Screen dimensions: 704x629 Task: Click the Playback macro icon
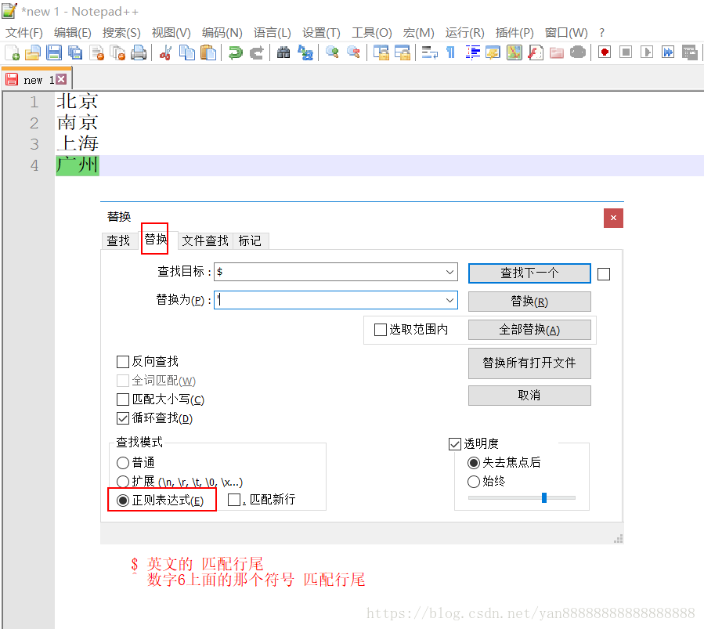point(647,52)
